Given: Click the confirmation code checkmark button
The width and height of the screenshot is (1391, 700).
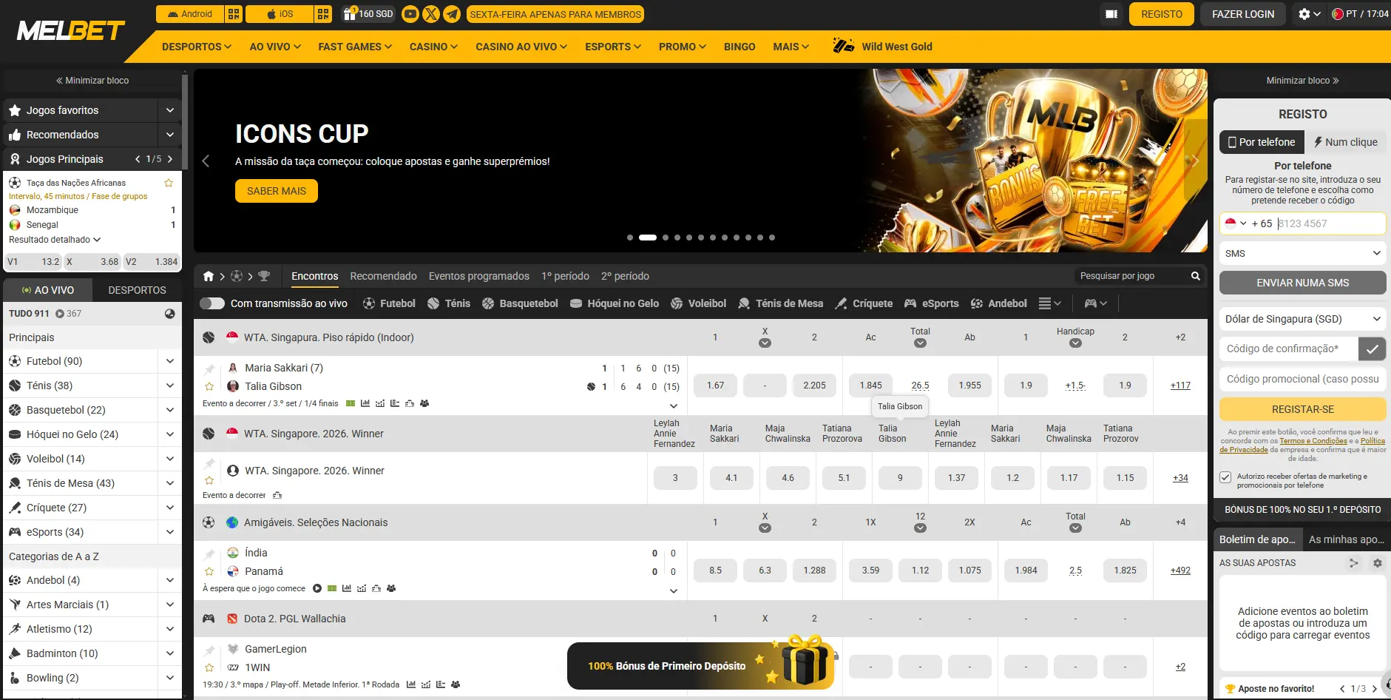Looking at the screenshot, I should point(1372,349).
